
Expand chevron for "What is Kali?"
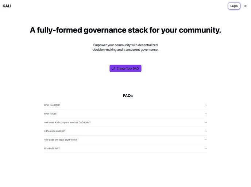click(x=206, y=114)
